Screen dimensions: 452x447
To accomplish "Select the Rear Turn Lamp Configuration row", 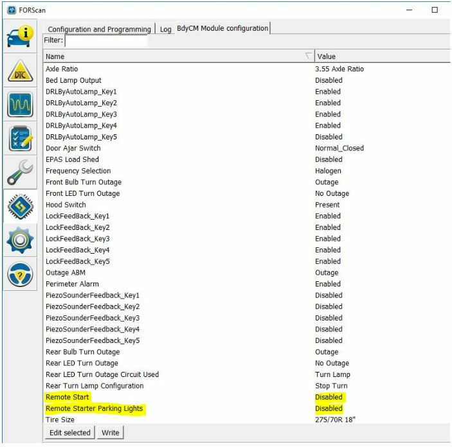I will pyautogui.click(x=247, y=385).
